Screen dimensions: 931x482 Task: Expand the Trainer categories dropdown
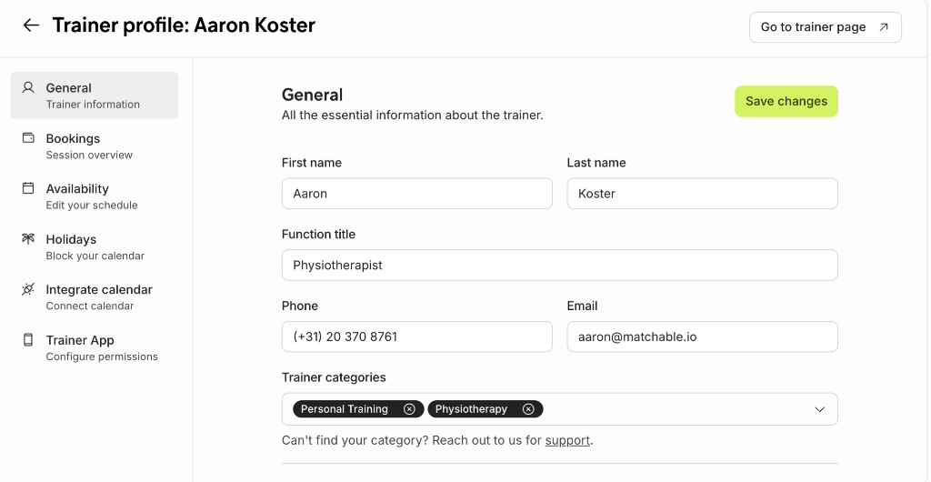click(x=819, y=409)
